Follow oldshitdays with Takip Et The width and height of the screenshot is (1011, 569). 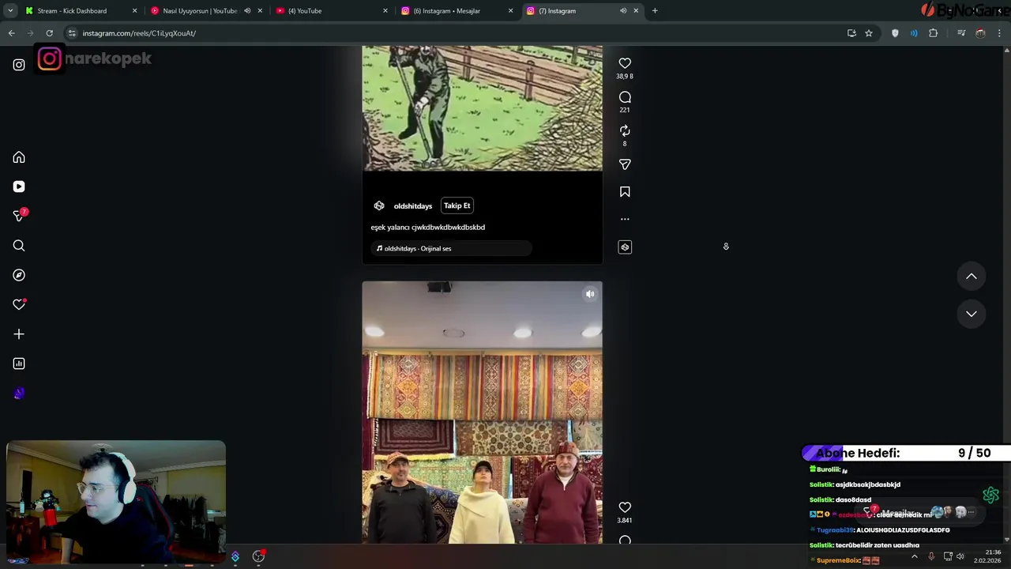pyautogui.click(x=457, y=205)
